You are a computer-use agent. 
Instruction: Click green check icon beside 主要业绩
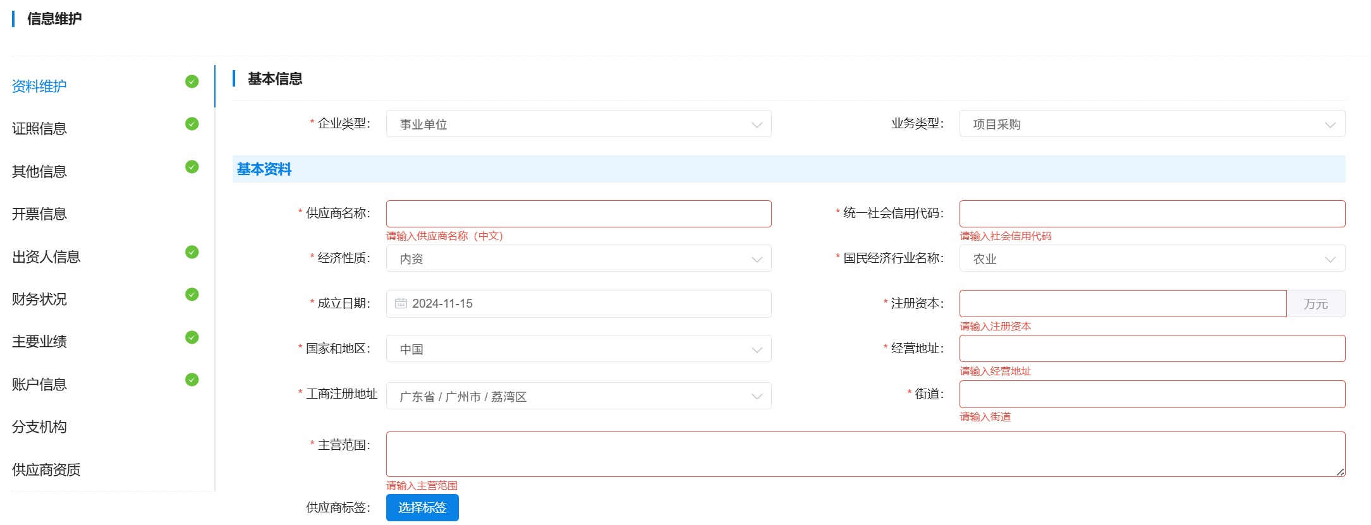[x=192, y=337]
